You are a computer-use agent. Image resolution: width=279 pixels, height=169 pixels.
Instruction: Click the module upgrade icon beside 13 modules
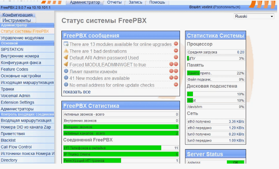coord(66,44)
